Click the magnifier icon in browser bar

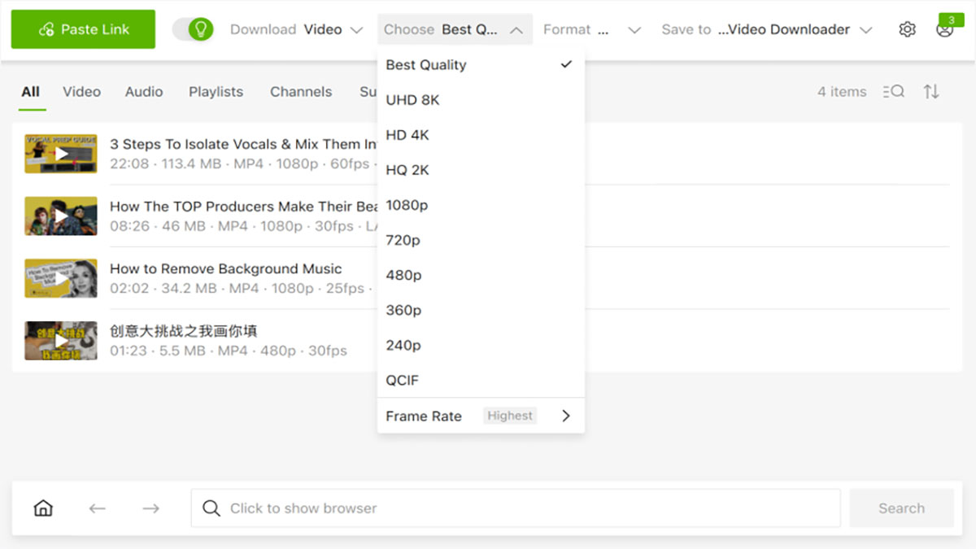pyautogui.click(x=211, y=508)
